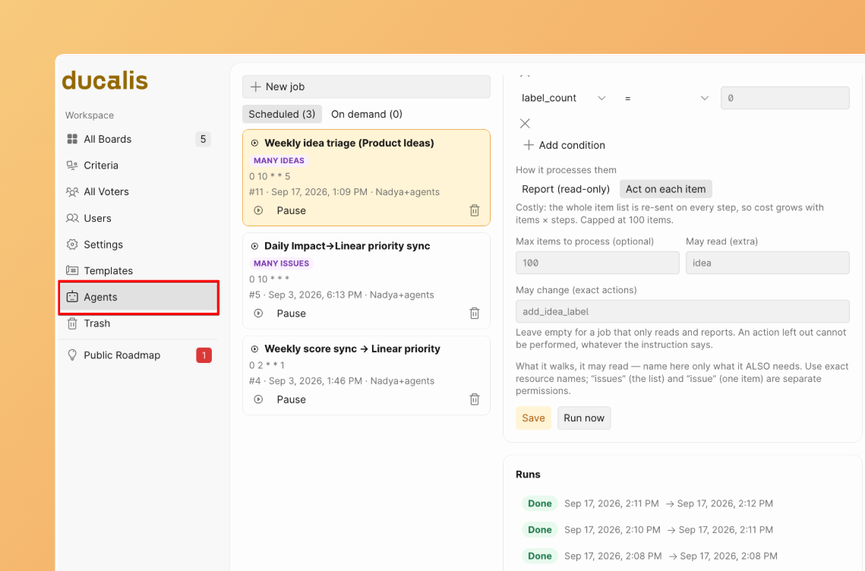
Task: Delete Daily Impact→Linear priority sync job
Action: [x=475, y=313]
